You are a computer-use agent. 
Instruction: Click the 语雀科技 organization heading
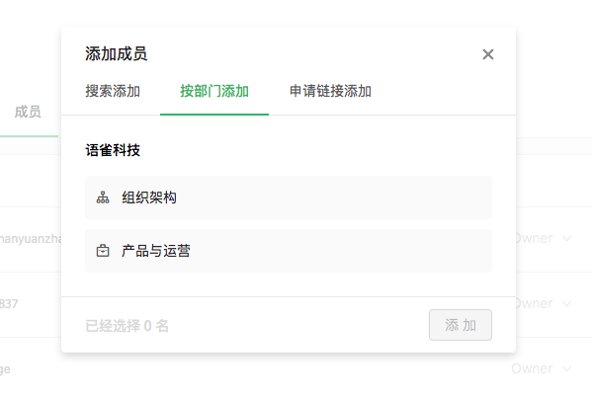coord(113,150)
